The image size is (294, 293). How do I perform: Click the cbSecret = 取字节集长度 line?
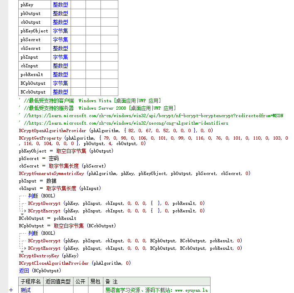62,166
